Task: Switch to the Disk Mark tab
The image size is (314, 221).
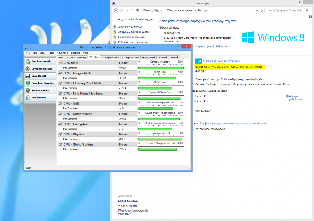Action: 162,57
